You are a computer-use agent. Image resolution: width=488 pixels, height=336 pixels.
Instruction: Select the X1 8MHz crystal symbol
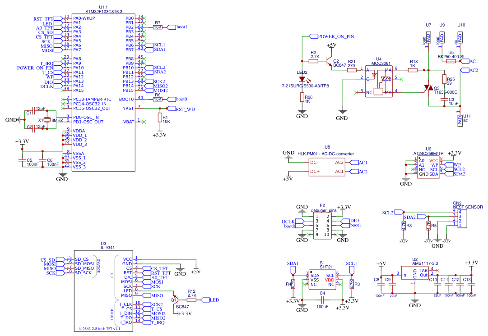tap(46, 120)
